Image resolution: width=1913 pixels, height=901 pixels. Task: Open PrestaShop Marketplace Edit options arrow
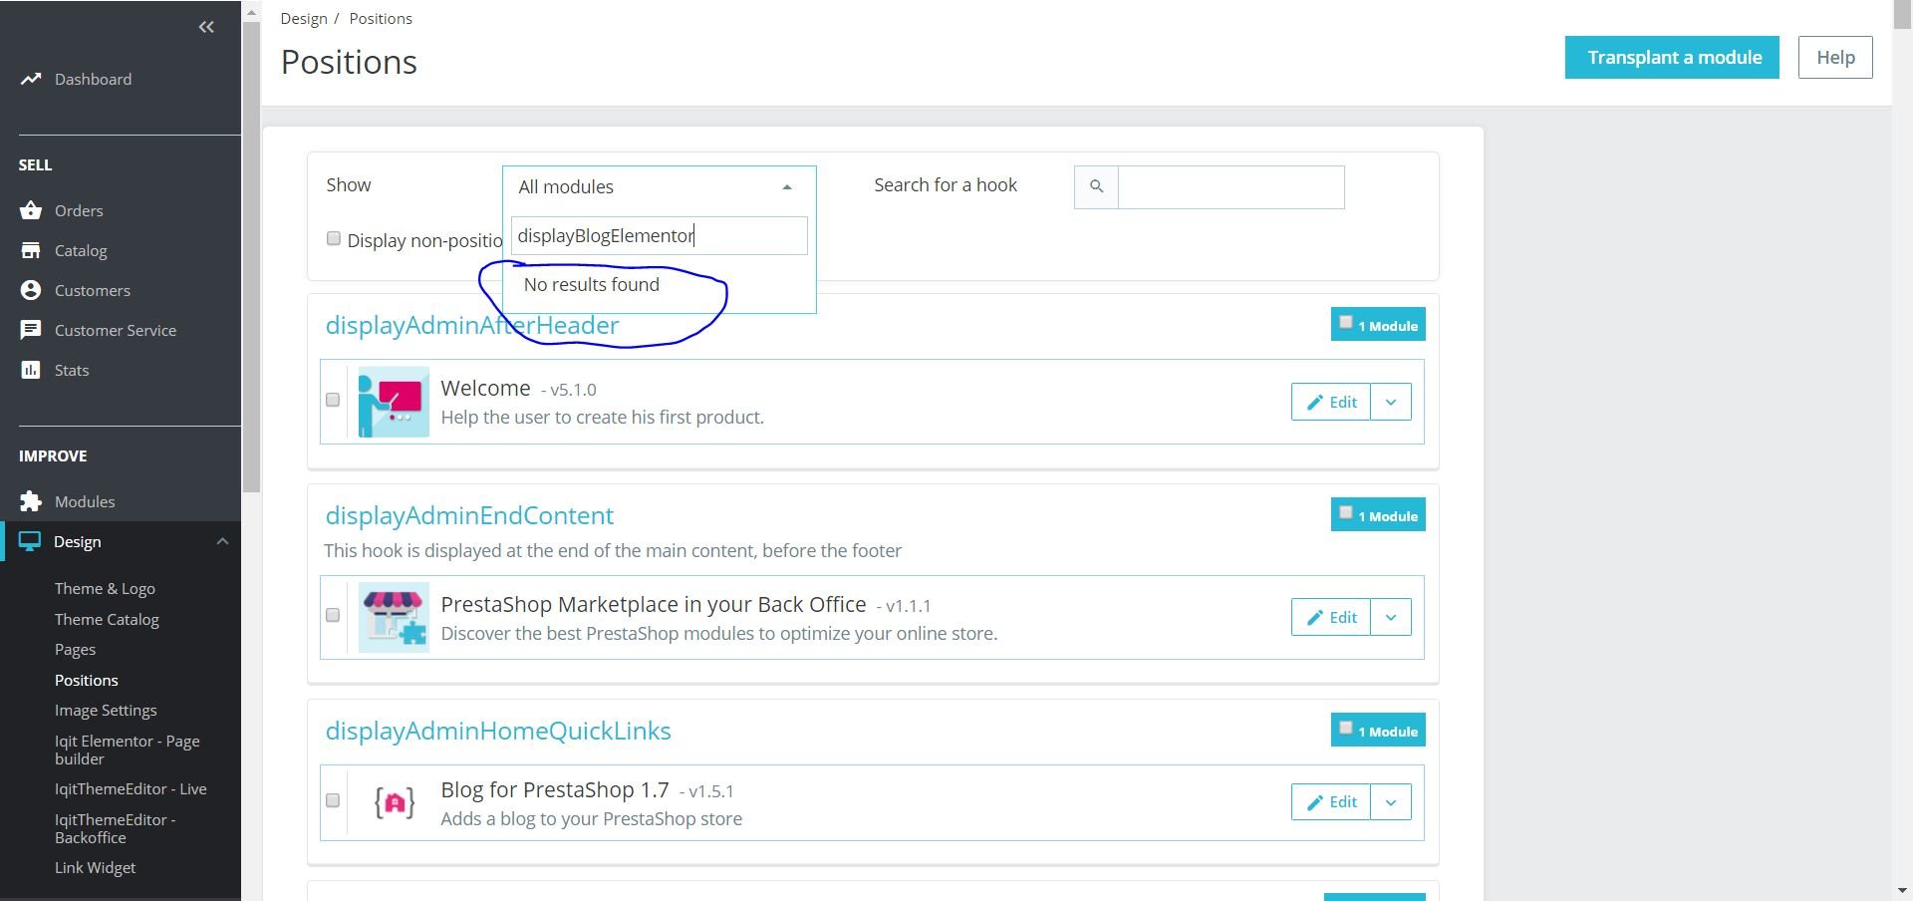pyautogui.click(x=1391, y=617)
